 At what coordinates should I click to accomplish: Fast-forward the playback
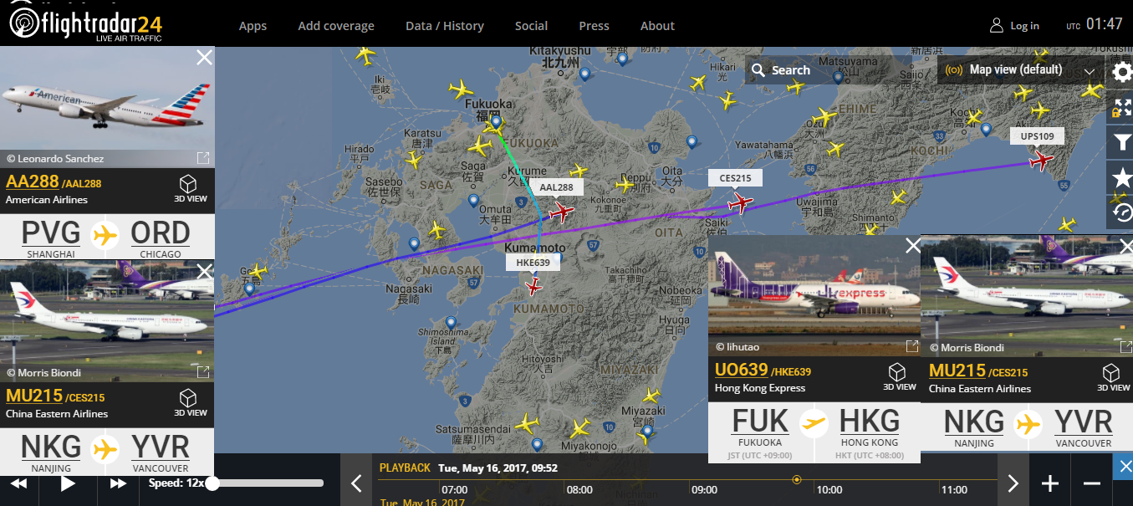pos(118,483)
